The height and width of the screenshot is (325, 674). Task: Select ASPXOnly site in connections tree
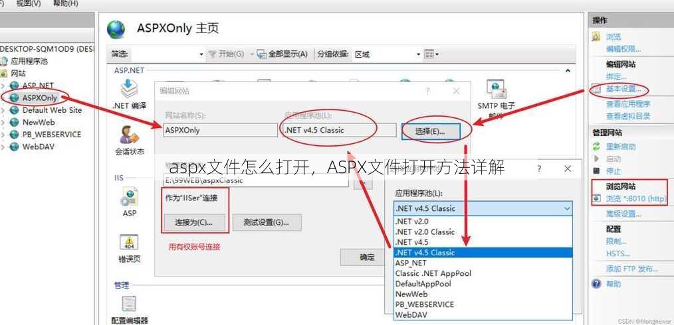[39, 97]
